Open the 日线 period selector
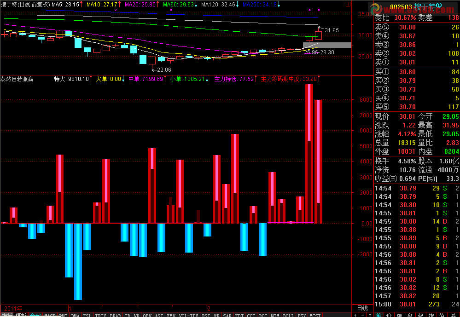Image resolution: width=460 pixels, height=317 pixels. [362, 308]
